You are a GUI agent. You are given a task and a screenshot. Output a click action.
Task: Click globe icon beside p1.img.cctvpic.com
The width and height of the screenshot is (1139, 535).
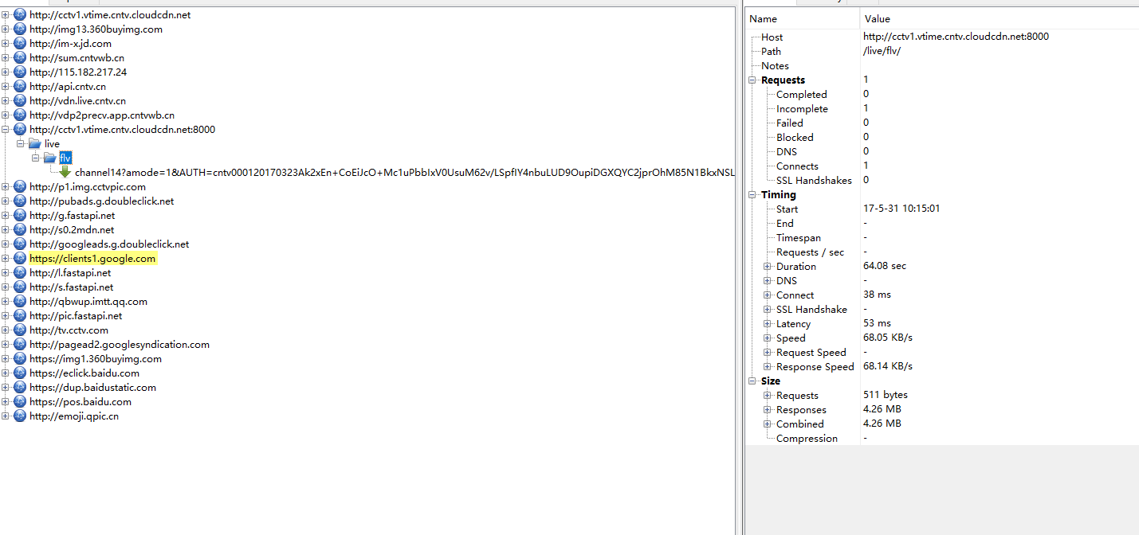(x=20, y=187)
